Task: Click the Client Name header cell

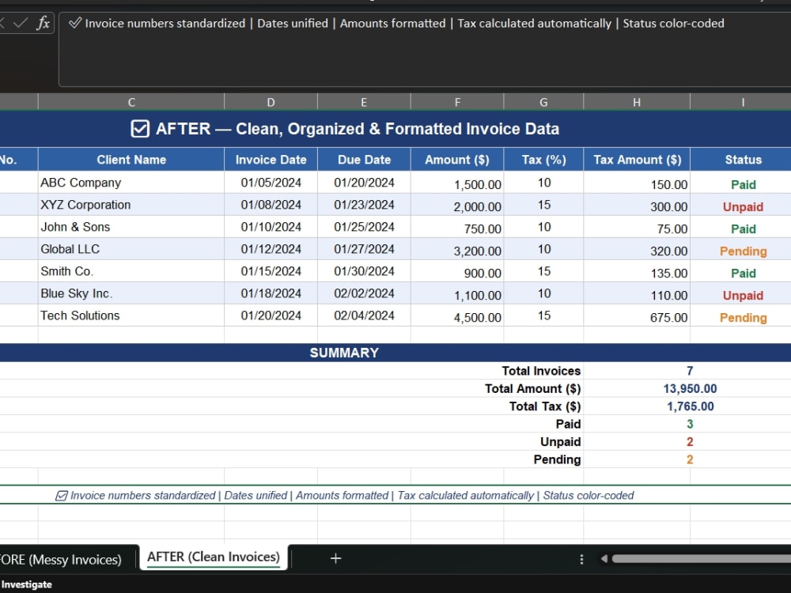Action: (131, 160)
